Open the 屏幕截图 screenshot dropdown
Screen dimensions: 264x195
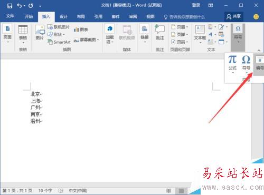click(x=86, y=40)
